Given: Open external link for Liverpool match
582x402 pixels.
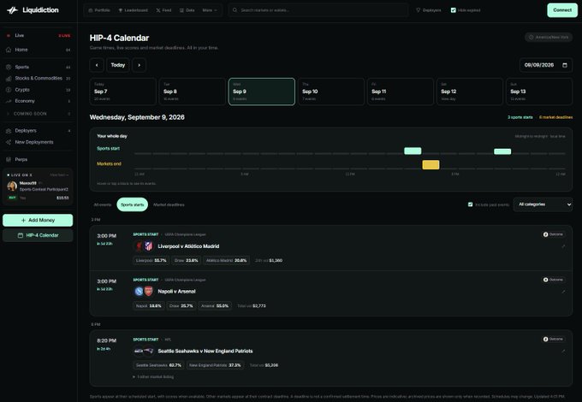Looking at the screenshot, I should 563,246.
